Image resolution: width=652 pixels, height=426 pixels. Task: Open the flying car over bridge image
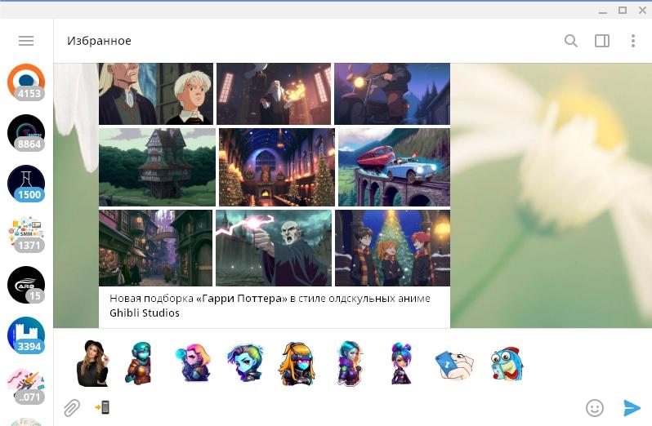[x=394, y=166]
